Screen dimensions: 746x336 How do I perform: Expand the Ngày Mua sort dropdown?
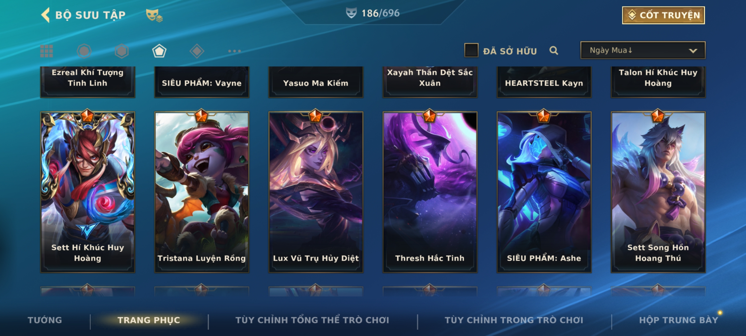(x=643, y=50)
